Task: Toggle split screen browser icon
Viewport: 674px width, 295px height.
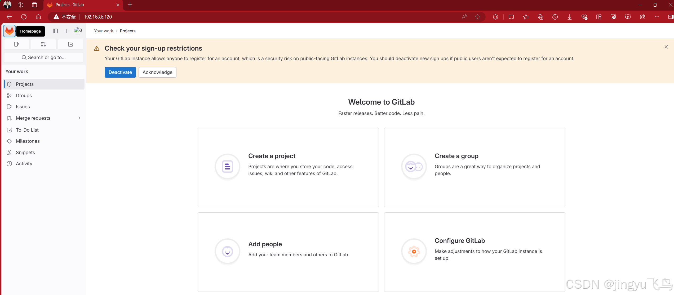Action: point(511,17)
